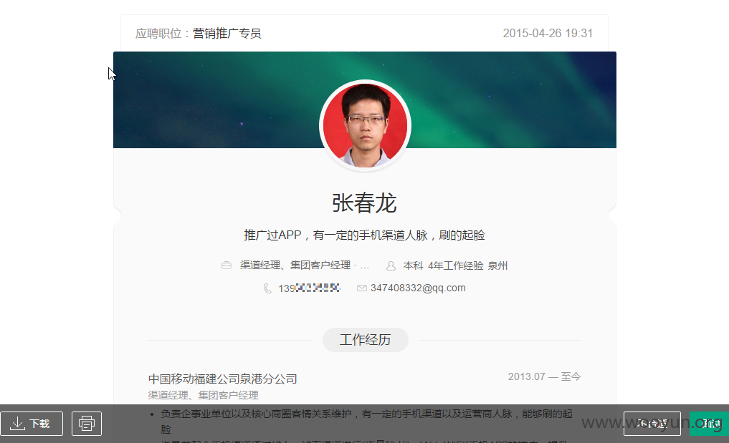
Task: Click the briefcase icon before 渠道经理
Action: [x=227, y=266]
